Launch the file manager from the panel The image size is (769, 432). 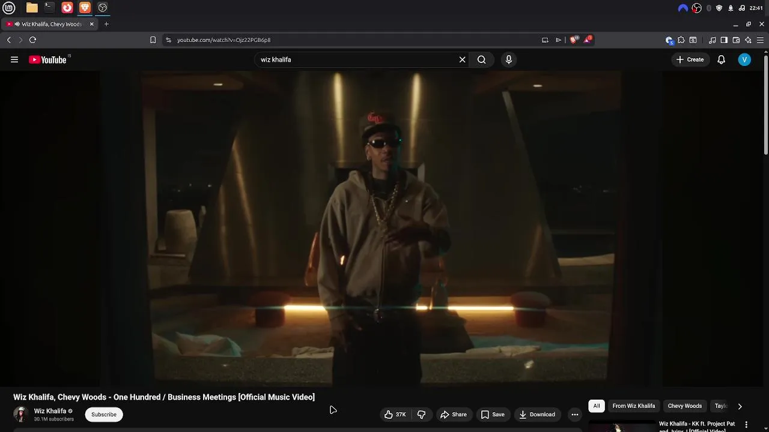[32, 8]
